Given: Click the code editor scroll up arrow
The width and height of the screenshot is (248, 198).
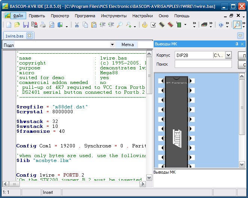Looking at the screenshot, I should [149, 54].
